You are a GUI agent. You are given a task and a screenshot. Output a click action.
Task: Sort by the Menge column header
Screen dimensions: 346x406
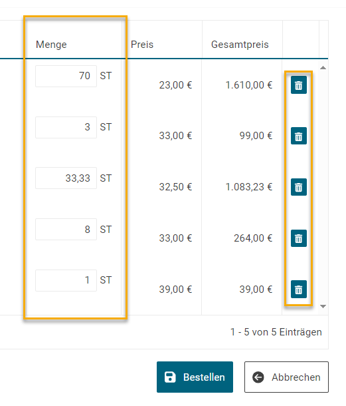51,45
